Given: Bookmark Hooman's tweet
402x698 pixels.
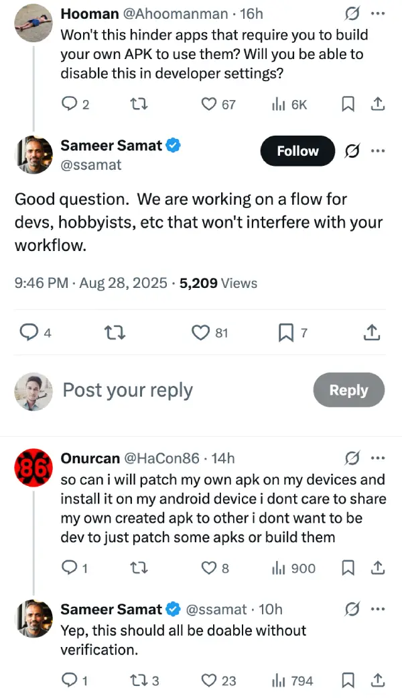Looking at the screenshot, I should tap(348, 104).
